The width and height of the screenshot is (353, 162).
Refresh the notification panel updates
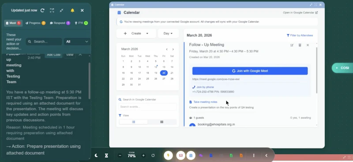click(42, 10)
